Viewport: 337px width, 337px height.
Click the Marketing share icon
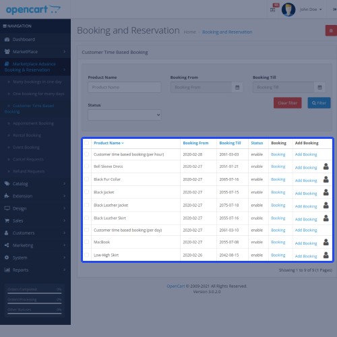click(7, 245)
